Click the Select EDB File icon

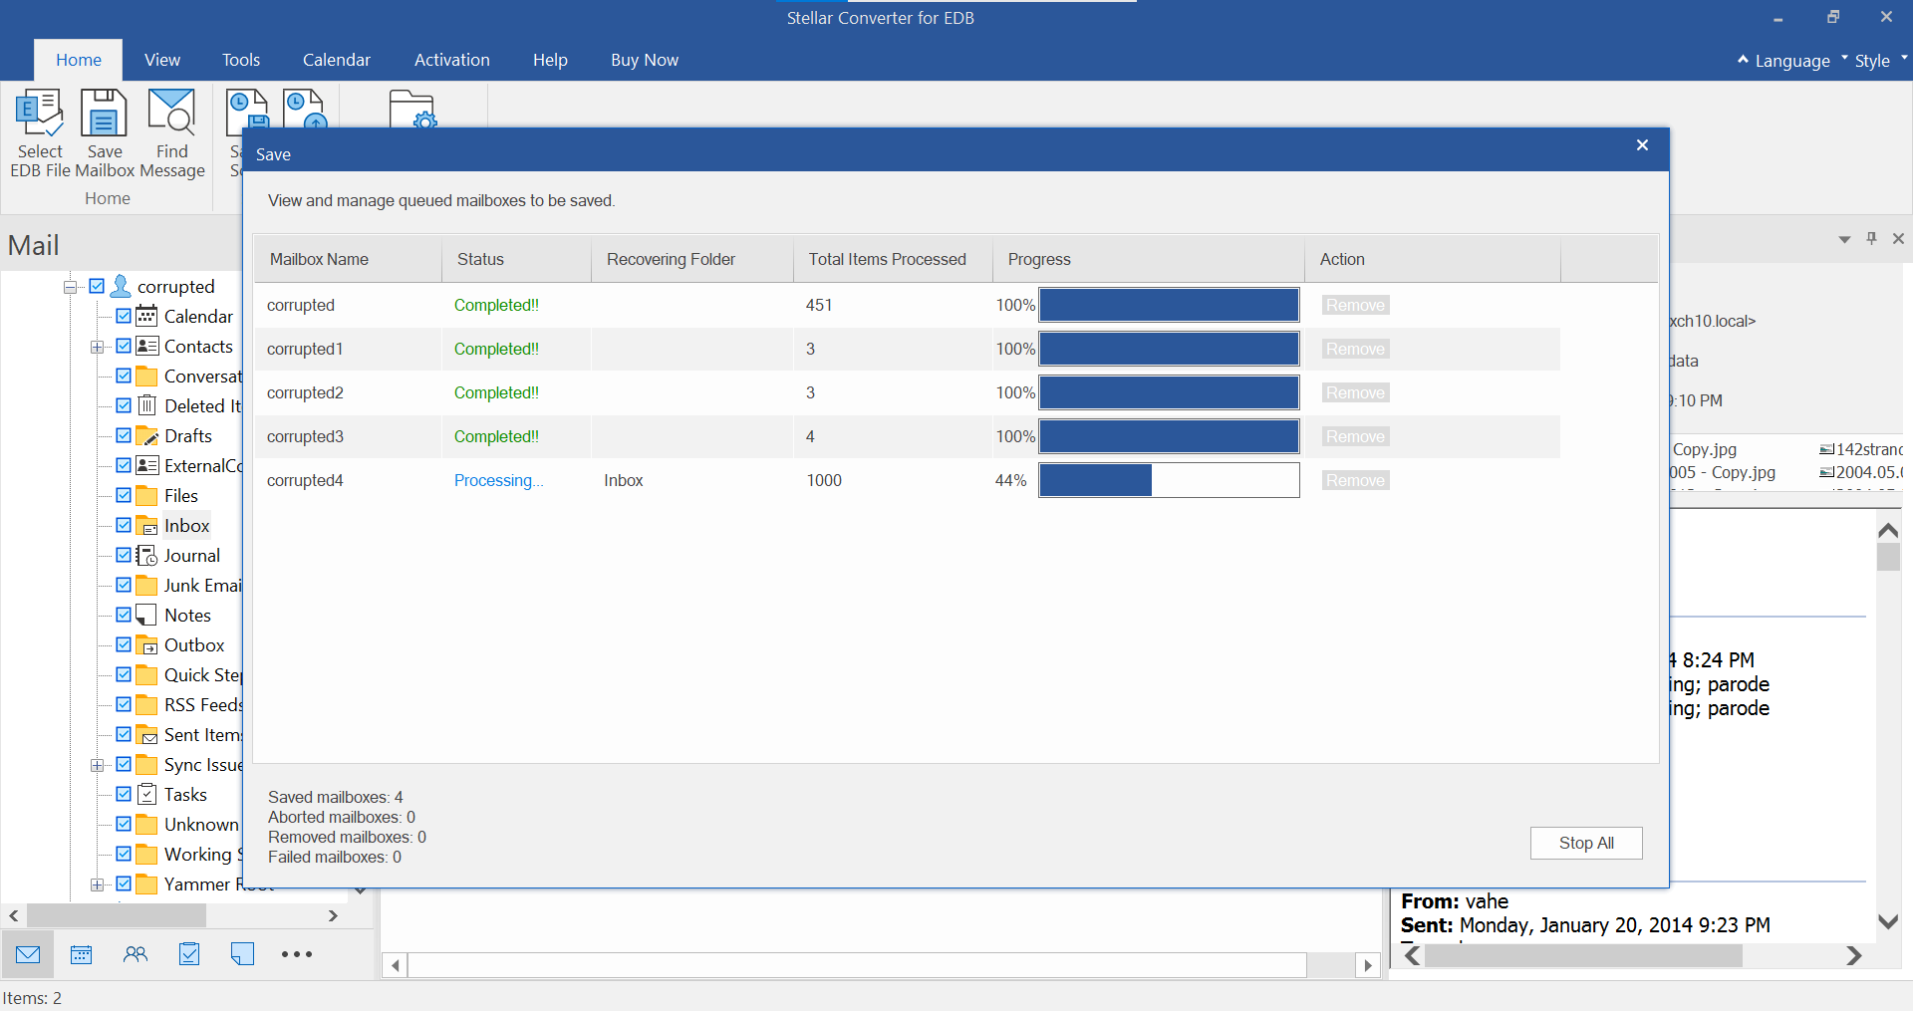(40, 113)
